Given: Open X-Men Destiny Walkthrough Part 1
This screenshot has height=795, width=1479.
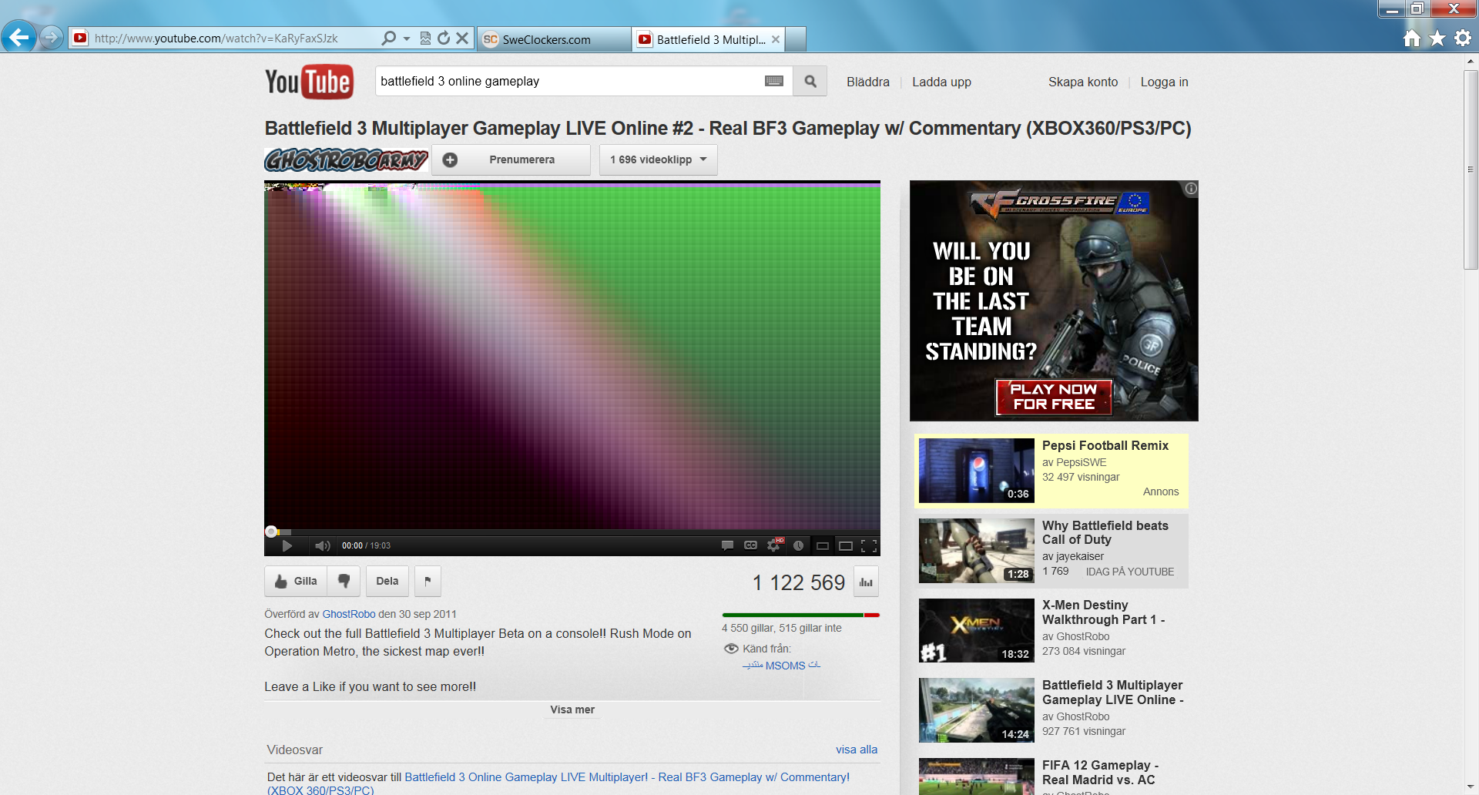Looking at the screenshot, I should click(x=1103, y=612).
